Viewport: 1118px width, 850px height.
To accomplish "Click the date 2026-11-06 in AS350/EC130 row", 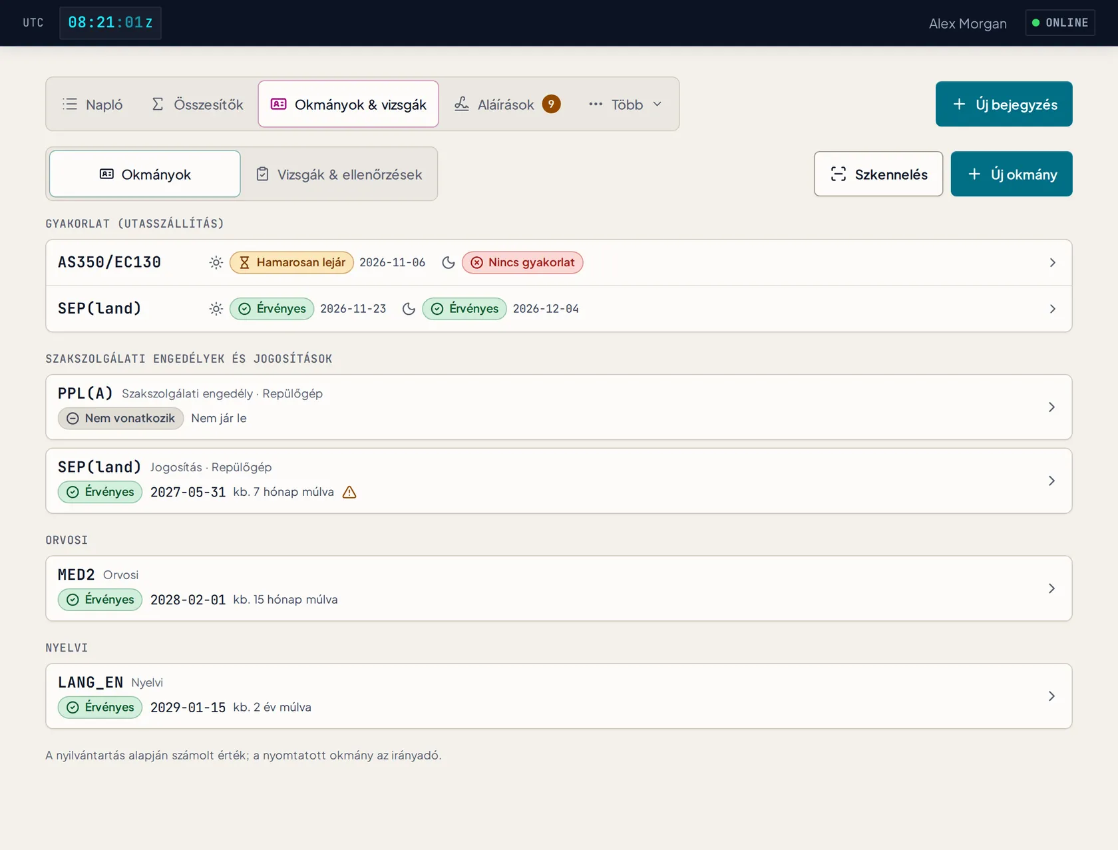I will (392, 262).
